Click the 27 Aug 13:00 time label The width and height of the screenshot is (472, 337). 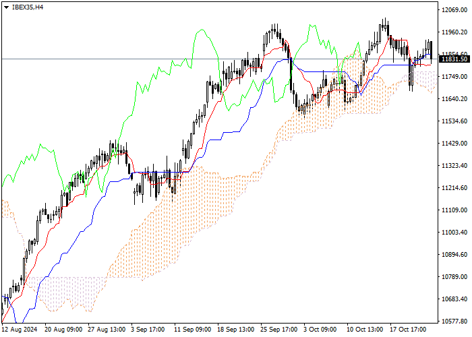(107, 330)
